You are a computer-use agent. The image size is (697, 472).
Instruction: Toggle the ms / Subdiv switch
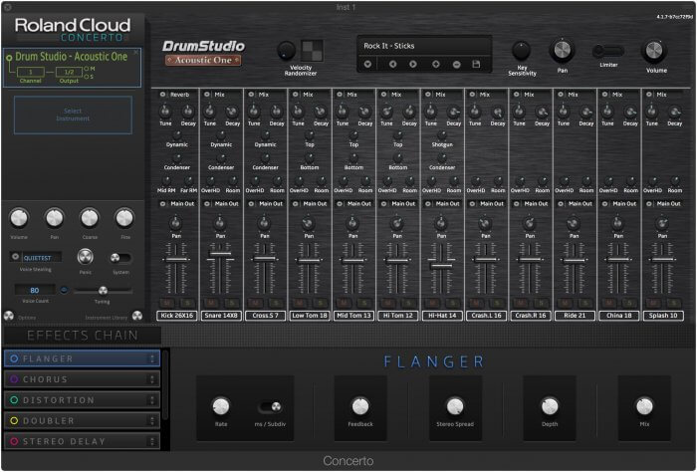click(x=266, y=406)
